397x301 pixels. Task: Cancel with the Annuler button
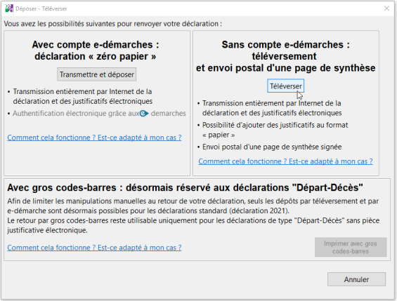point(356,279)
